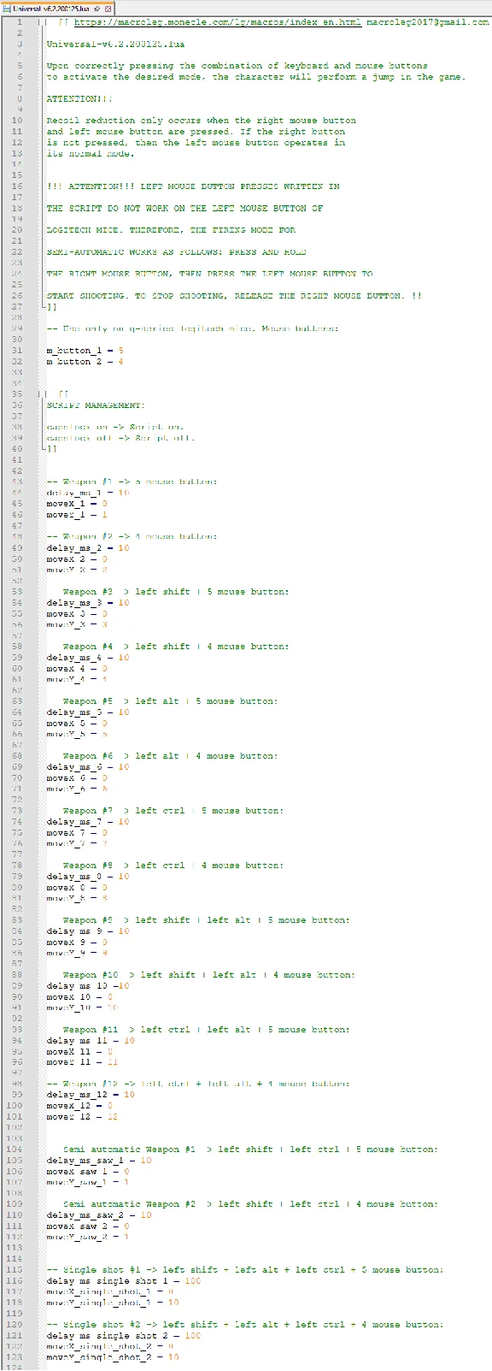Click the 'Single shot #1' comment line
The width and height of the screenshot is (492, 1371).
tap(244, 1270)
